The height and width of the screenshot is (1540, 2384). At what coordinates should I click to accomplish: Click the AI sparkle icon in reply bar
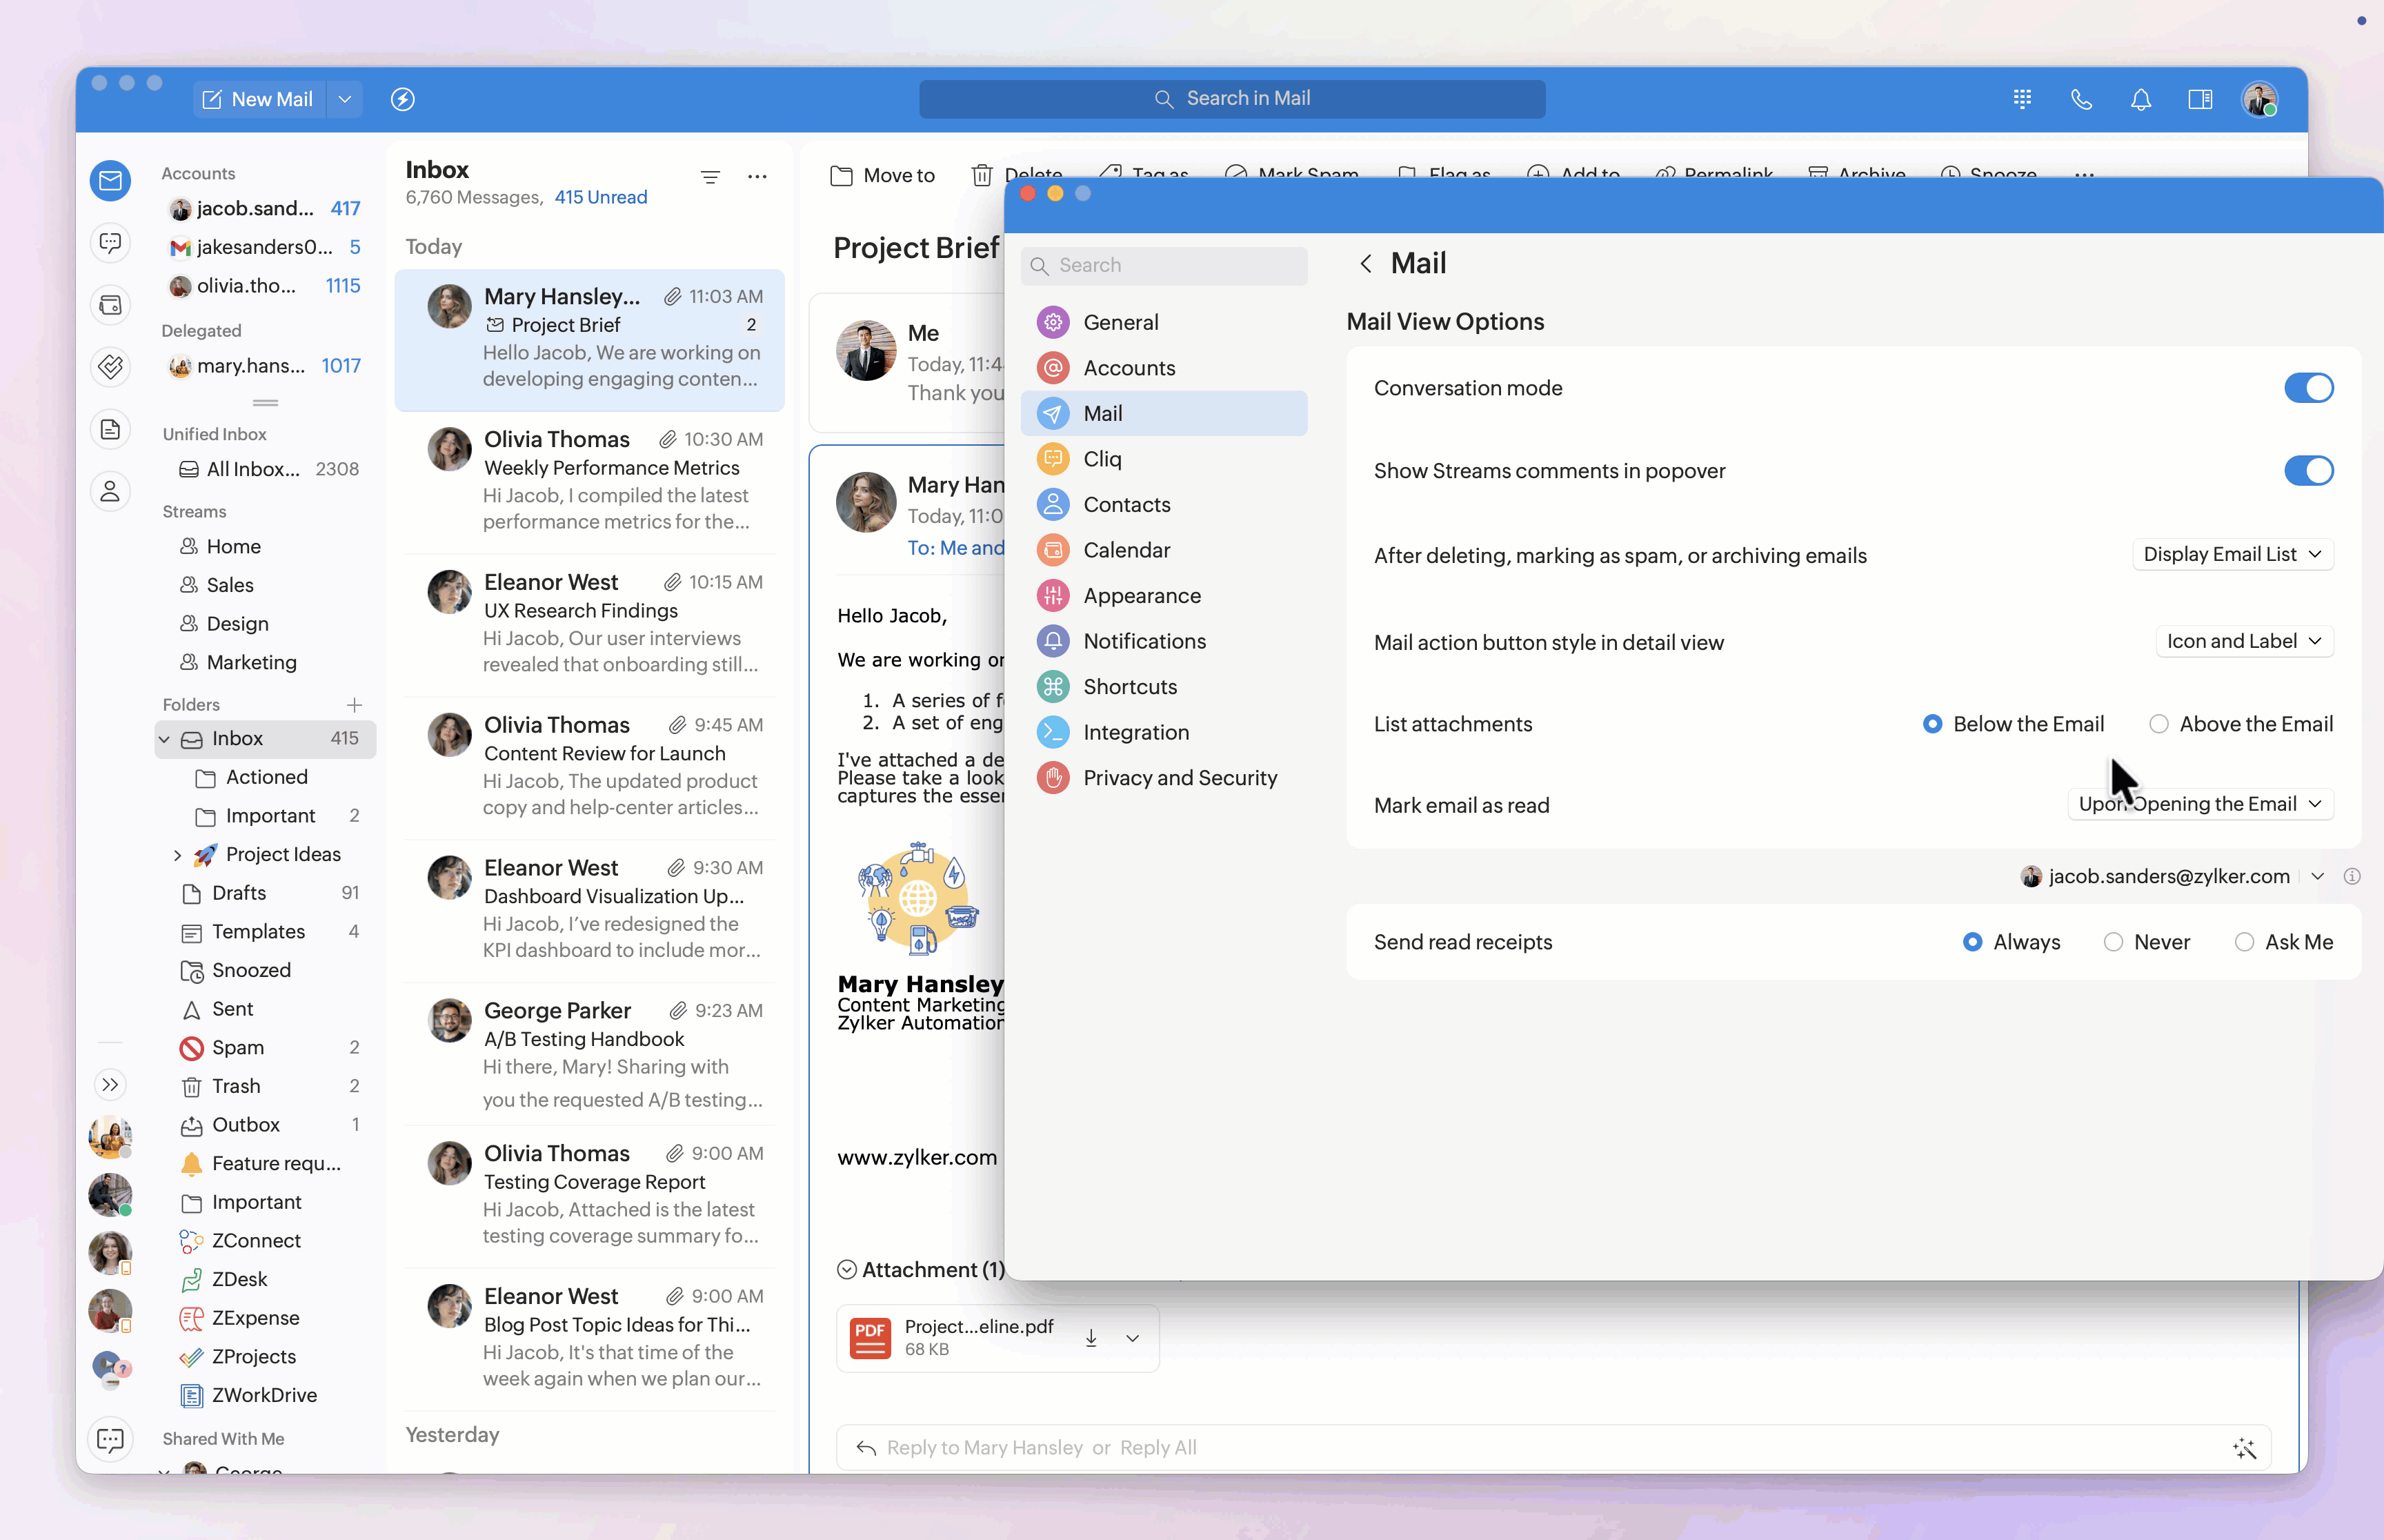coord(2244,1448)
